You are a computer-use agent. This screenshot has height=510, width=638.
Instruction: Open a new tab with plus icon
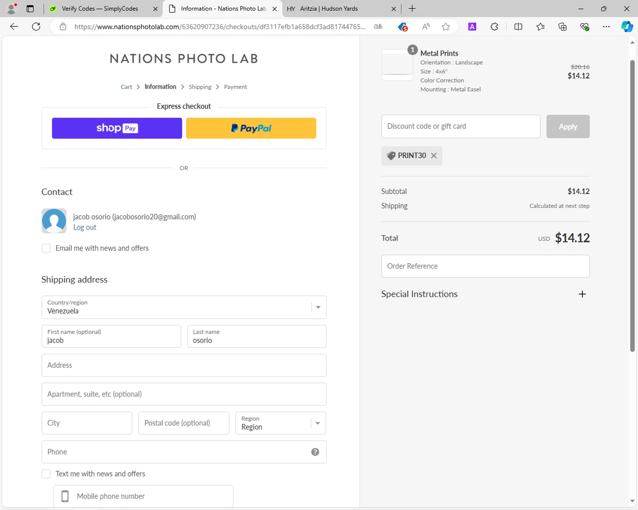tap(412, 8)
